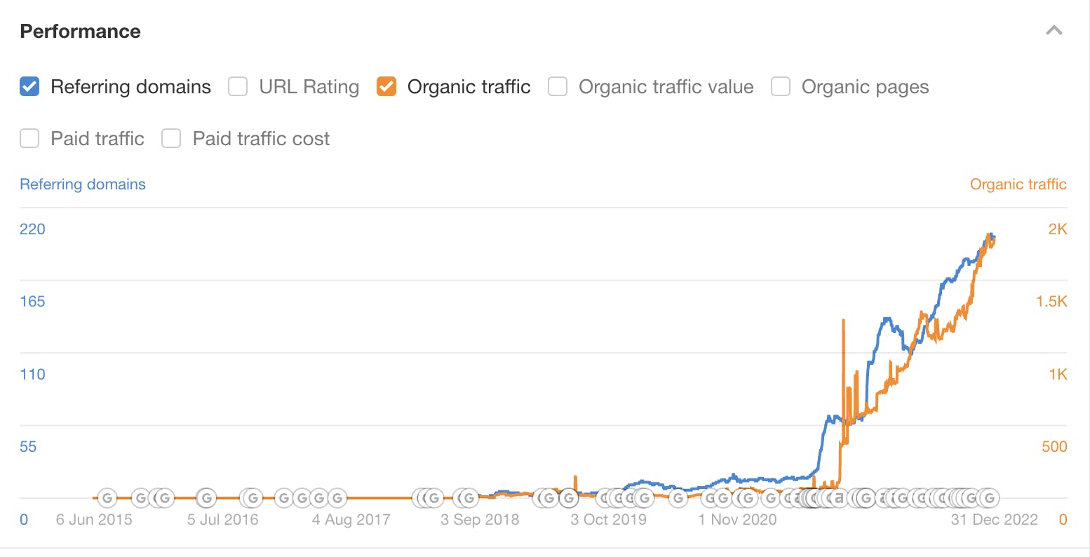Select leftmost of four Google markers before Aug 2017

tap(284, 498)
